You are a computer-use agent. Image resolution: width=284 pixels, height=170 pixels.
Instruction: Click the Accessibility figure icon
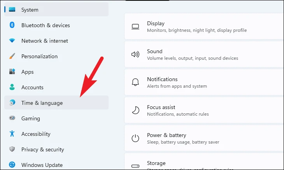[12, 134]
